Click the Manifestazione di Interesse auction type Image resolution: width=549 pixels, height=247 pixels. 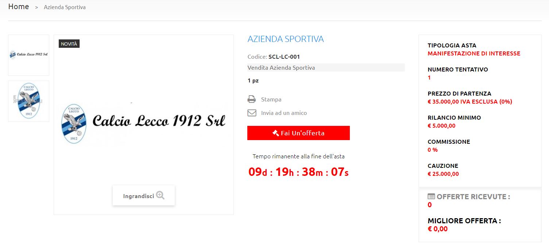474,54
